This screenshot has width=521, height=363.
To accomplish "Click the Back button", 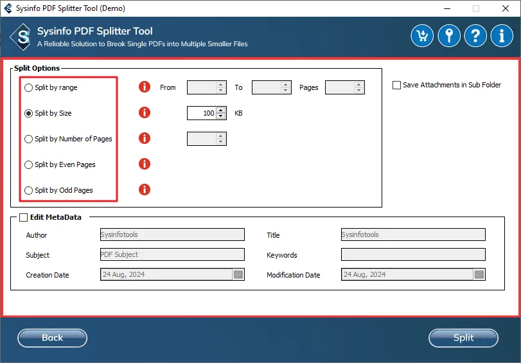I will click(52, 338).
